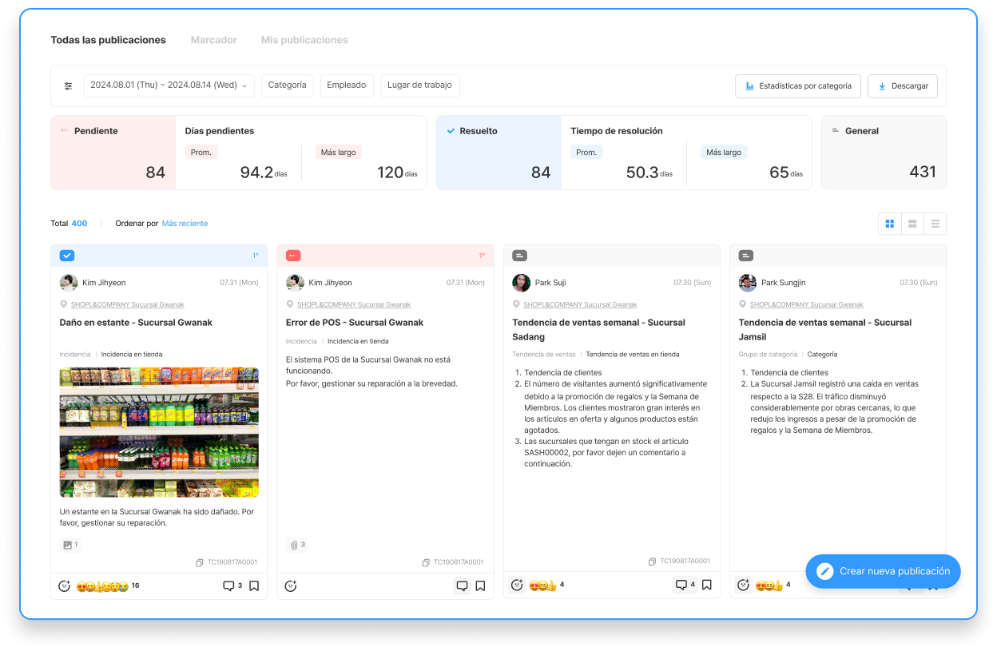Image resolution: width=997 pixels, height=651 pixels.
Task: Add reaction on Error de POS post
Action: coord(291,586)
